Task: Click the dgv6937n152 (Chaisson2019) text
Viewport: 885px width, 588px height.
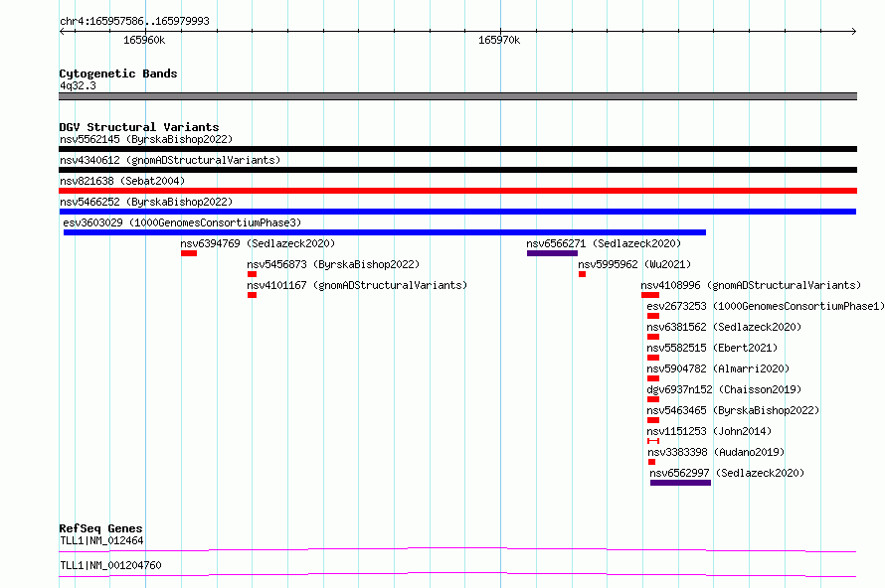Action: (x=724, y=389)
